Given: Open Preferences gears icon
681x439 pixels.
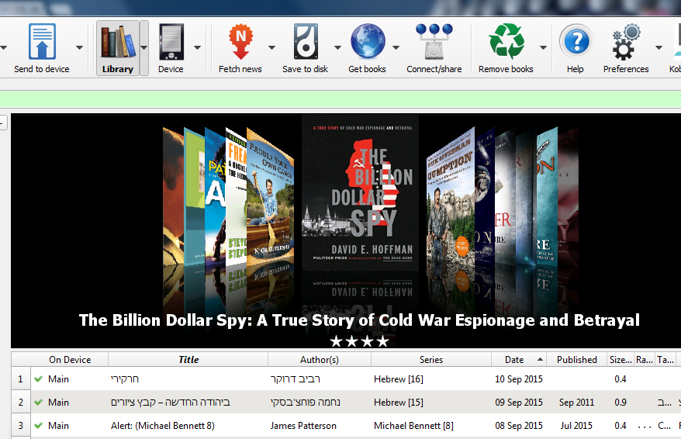Looking at the screenshot, I should click(626, 42).
